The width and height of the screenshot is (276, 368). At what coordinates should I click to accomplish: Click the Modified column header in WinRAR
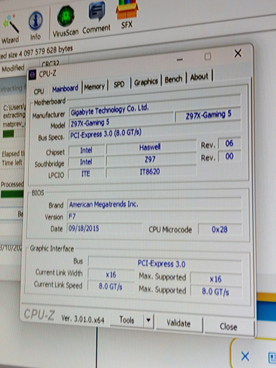click(x=13, y=69)
